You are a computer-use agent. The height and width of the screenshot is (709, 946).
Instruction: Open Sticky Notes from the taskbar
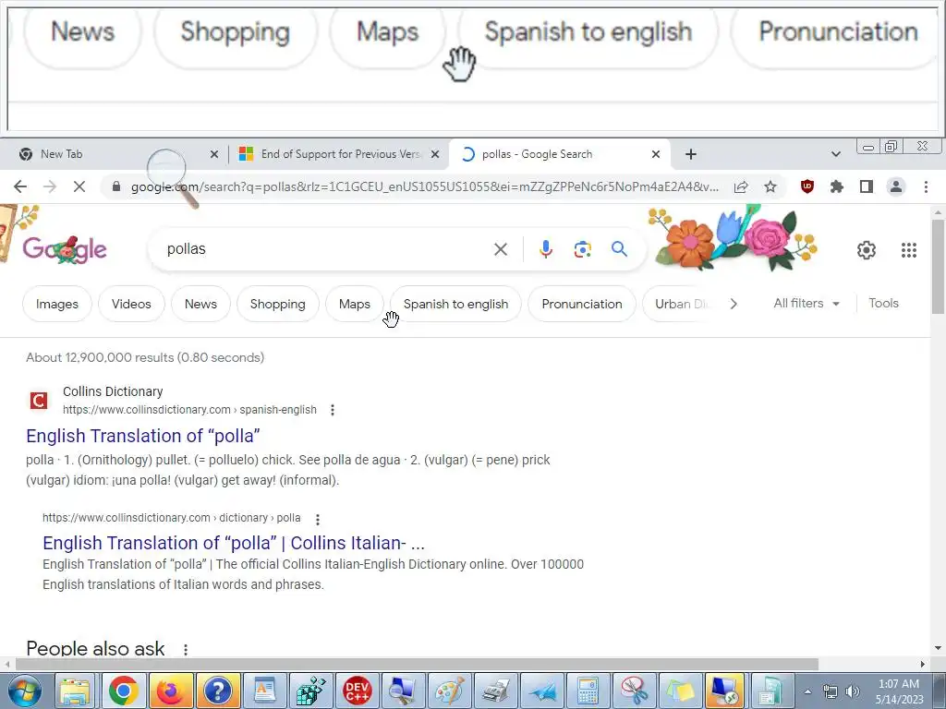[x=680, y=691]
